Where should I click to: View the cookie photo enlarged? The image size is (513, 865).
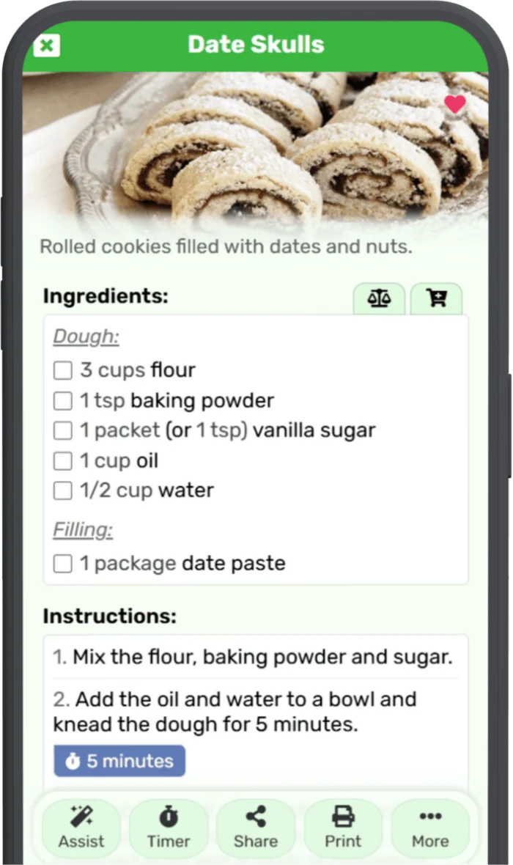click(255, 154)
